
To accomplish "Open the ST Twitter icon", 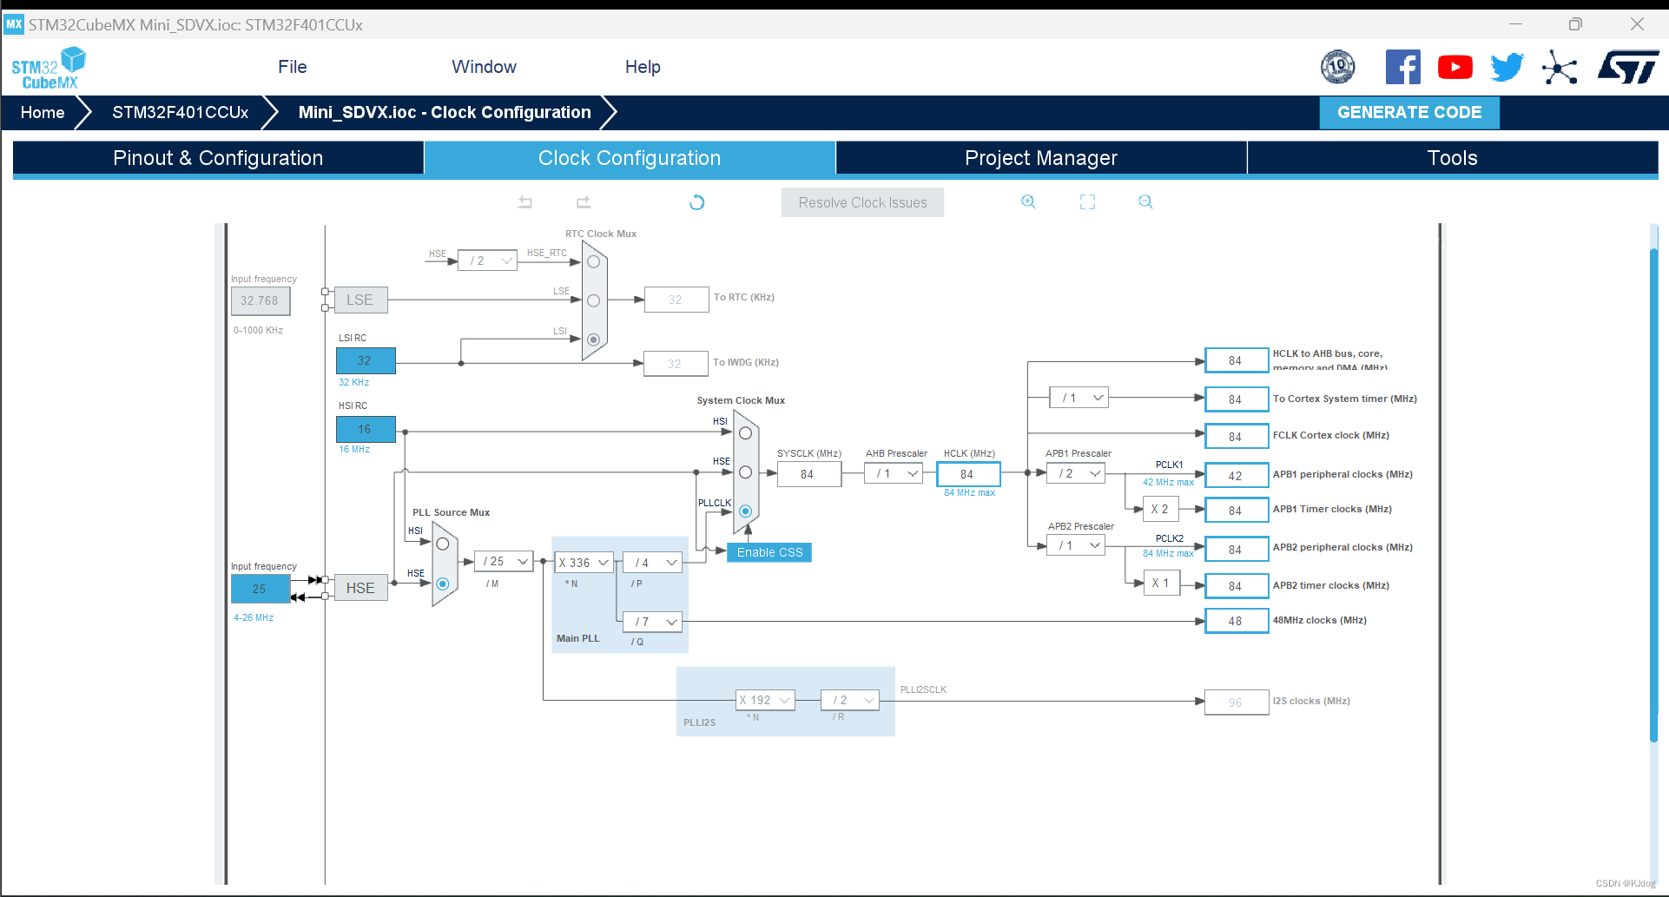I will 1507,67.
